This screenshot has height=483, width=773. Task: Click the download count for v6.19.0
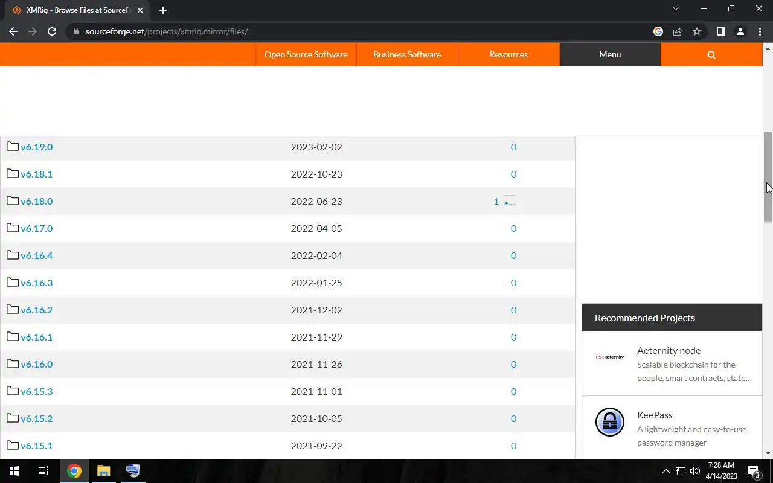click(x=513, y=147)
